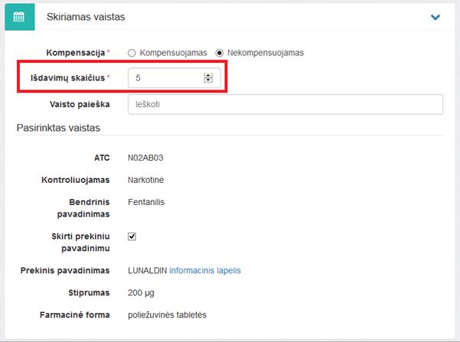
Task: Increase Išdavimų skaičius using the up arrow
Action: pos(207,75)
